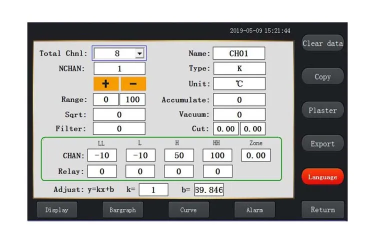Set the Relay field under LL
The width and height of the screenshot is (375, 250).
102,171
